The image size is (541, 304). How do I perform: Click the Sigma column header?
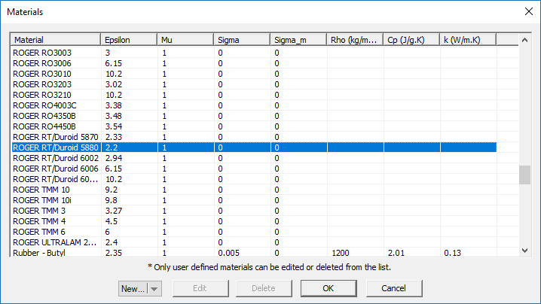tap(242, 40)
